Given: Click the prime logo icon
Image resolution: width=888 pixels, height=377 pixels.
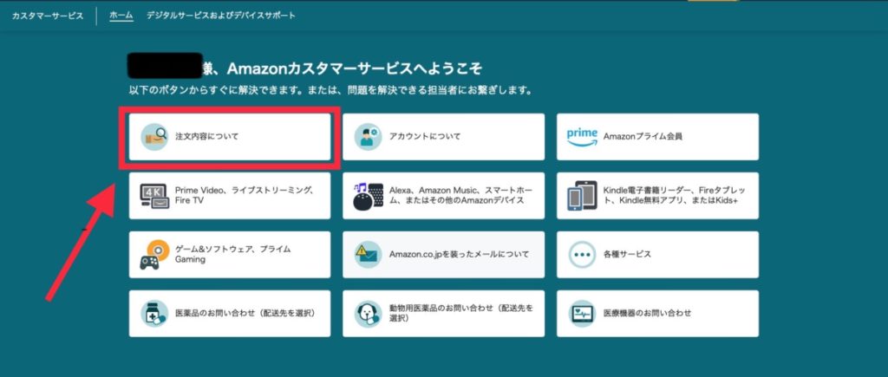Looking at the screenshot, I should (x=582, y=137).
